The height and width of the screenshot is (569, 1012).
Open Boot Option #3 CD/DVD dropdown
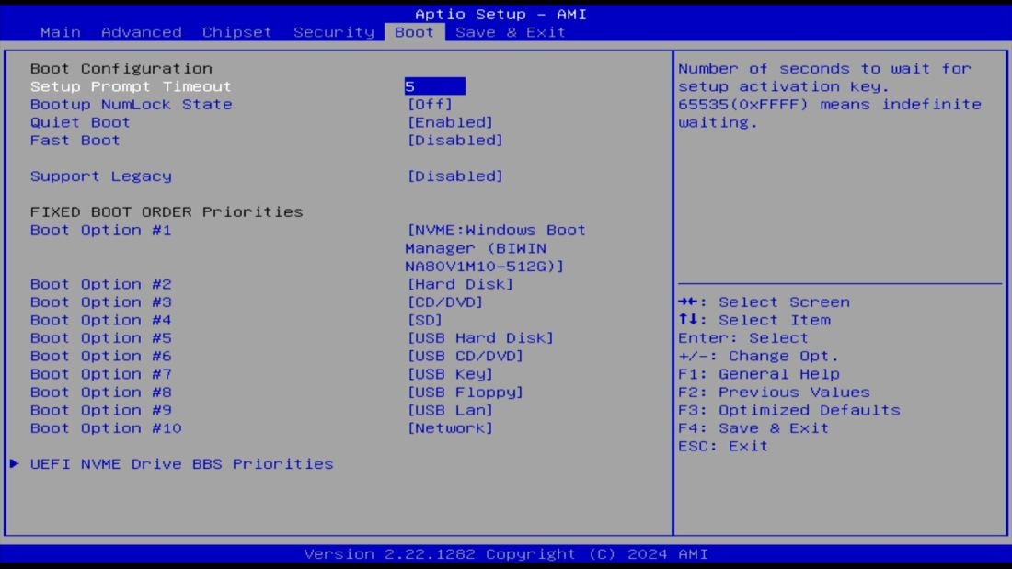pos(444,302)
